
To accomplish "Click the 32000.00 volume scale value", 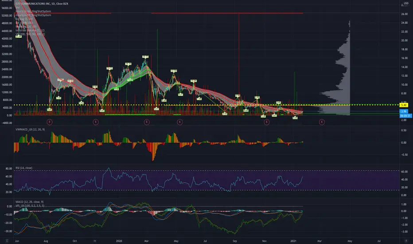I will [7, 54].
